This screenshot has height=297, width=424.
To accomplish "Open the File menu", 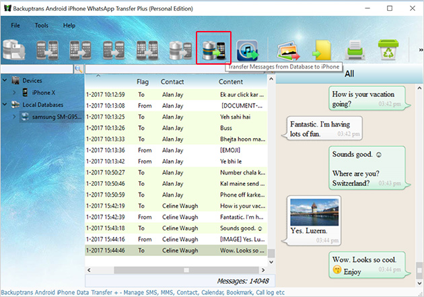I will (15, 26).
